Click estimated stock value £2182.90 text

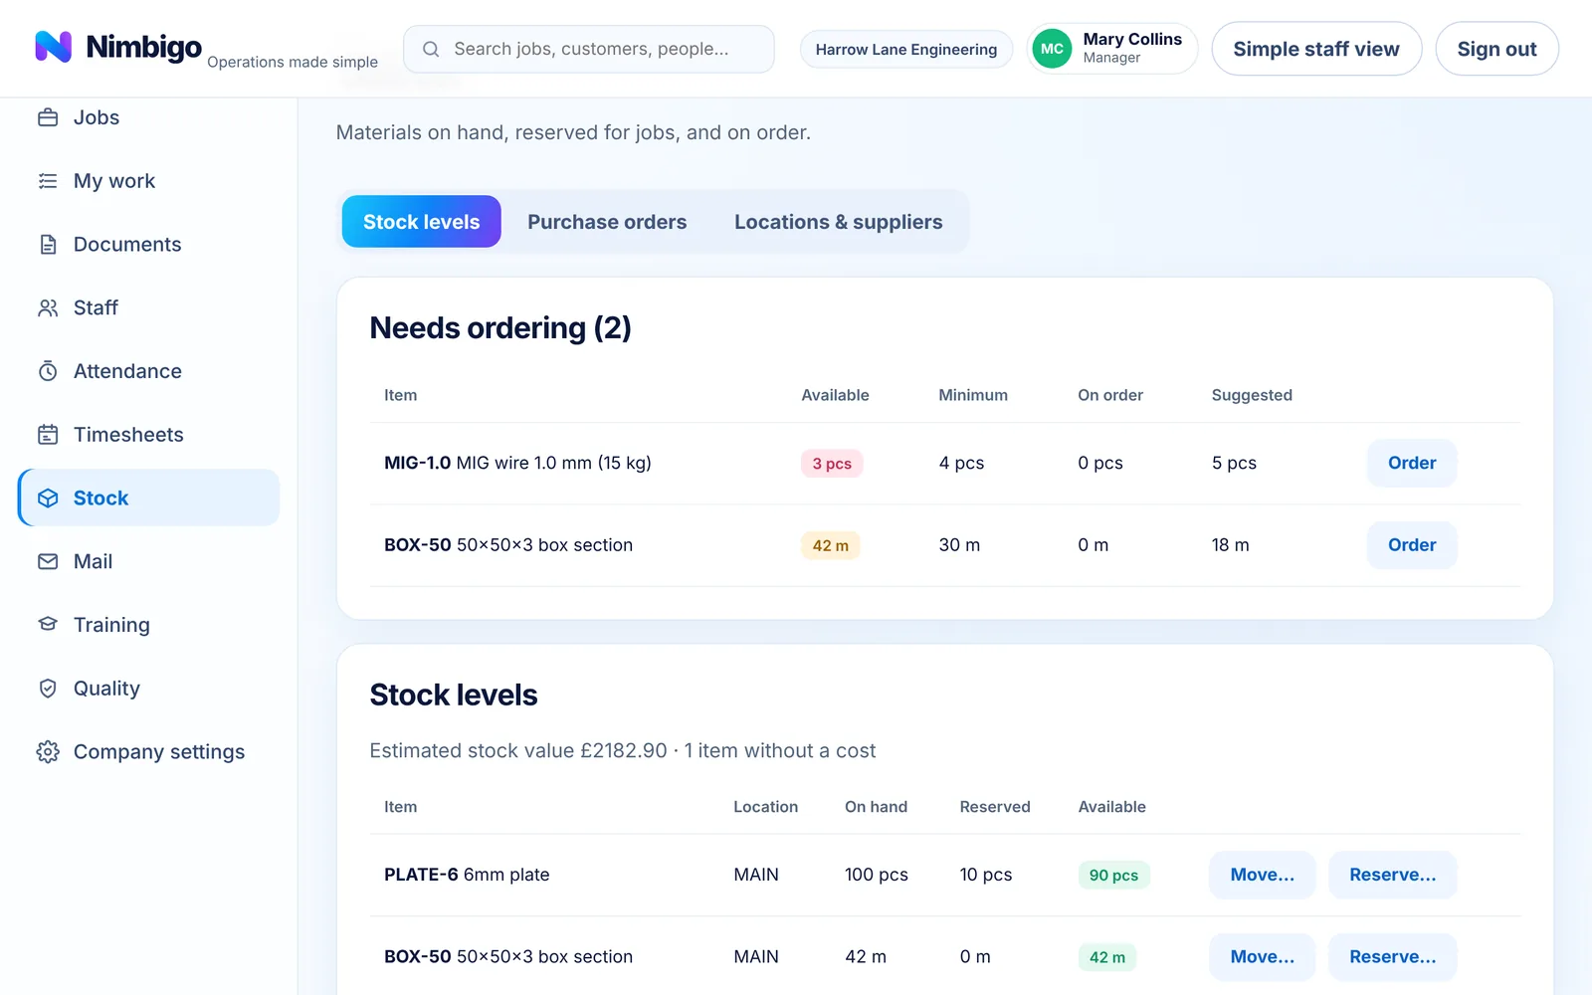tap(518, 751)
